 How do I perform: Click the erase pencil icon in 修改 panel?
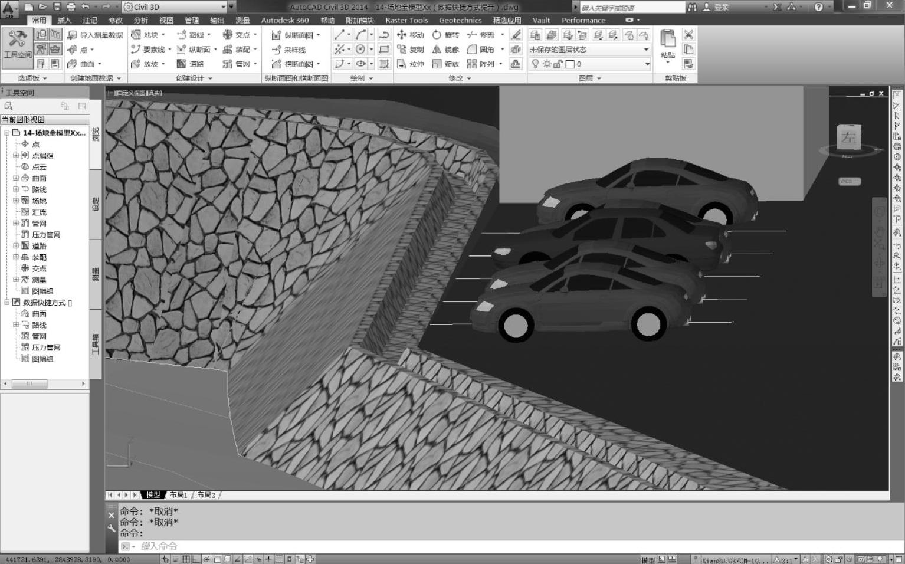tap(516, 35)
